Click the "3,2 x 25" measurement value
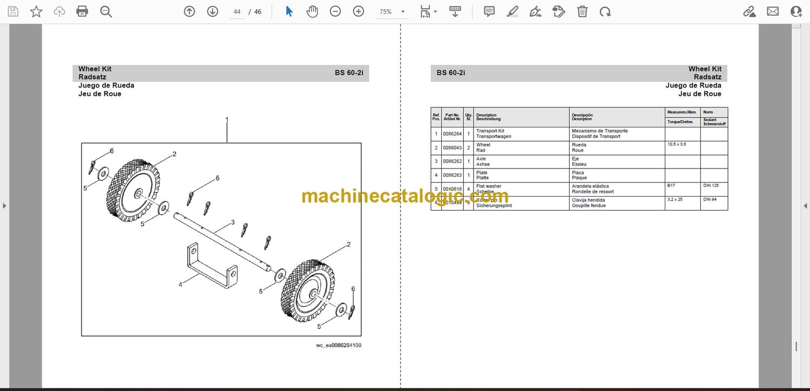Image resolution: width=810 pixels, height=391 pixels. click(675, 199)
